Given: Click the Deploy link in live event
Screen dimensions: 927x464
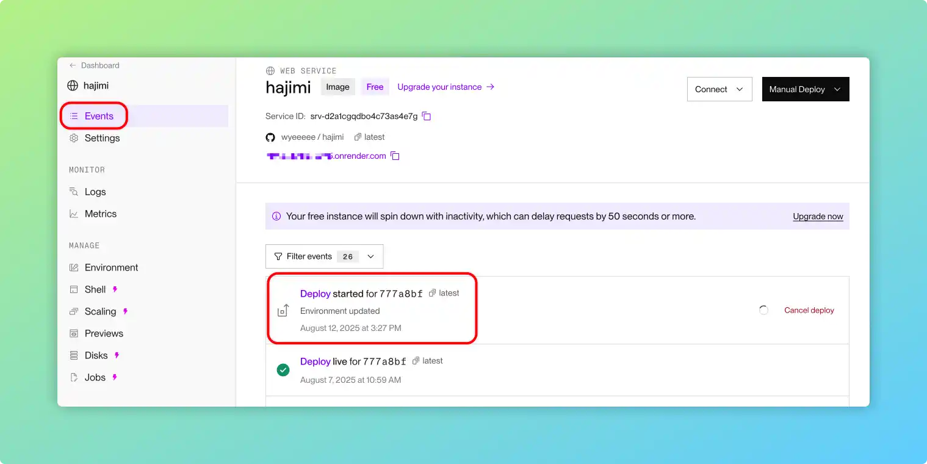Looking at the screenshot, I should coord(315,361).
